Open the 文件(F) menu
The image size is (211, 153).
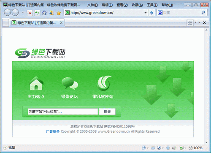[x=92, y=5]
